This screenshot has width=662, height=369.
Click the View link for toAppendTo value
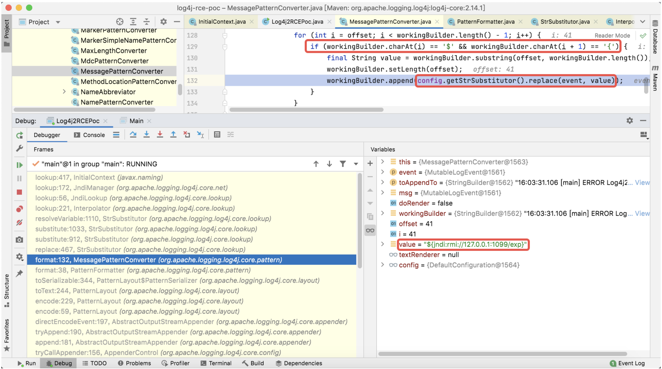[642, 182]
